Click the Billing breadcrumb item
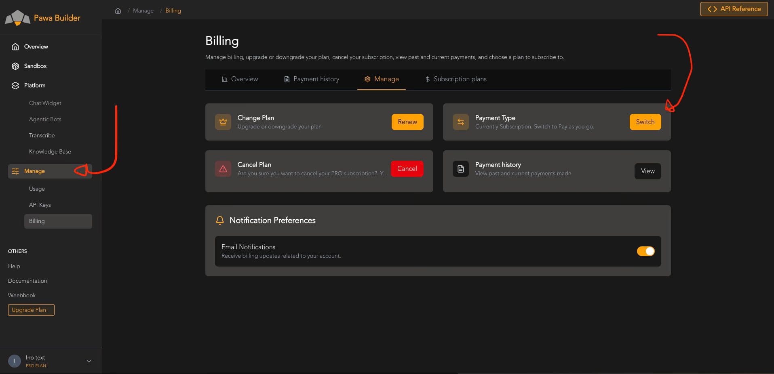 pos(173,11)
